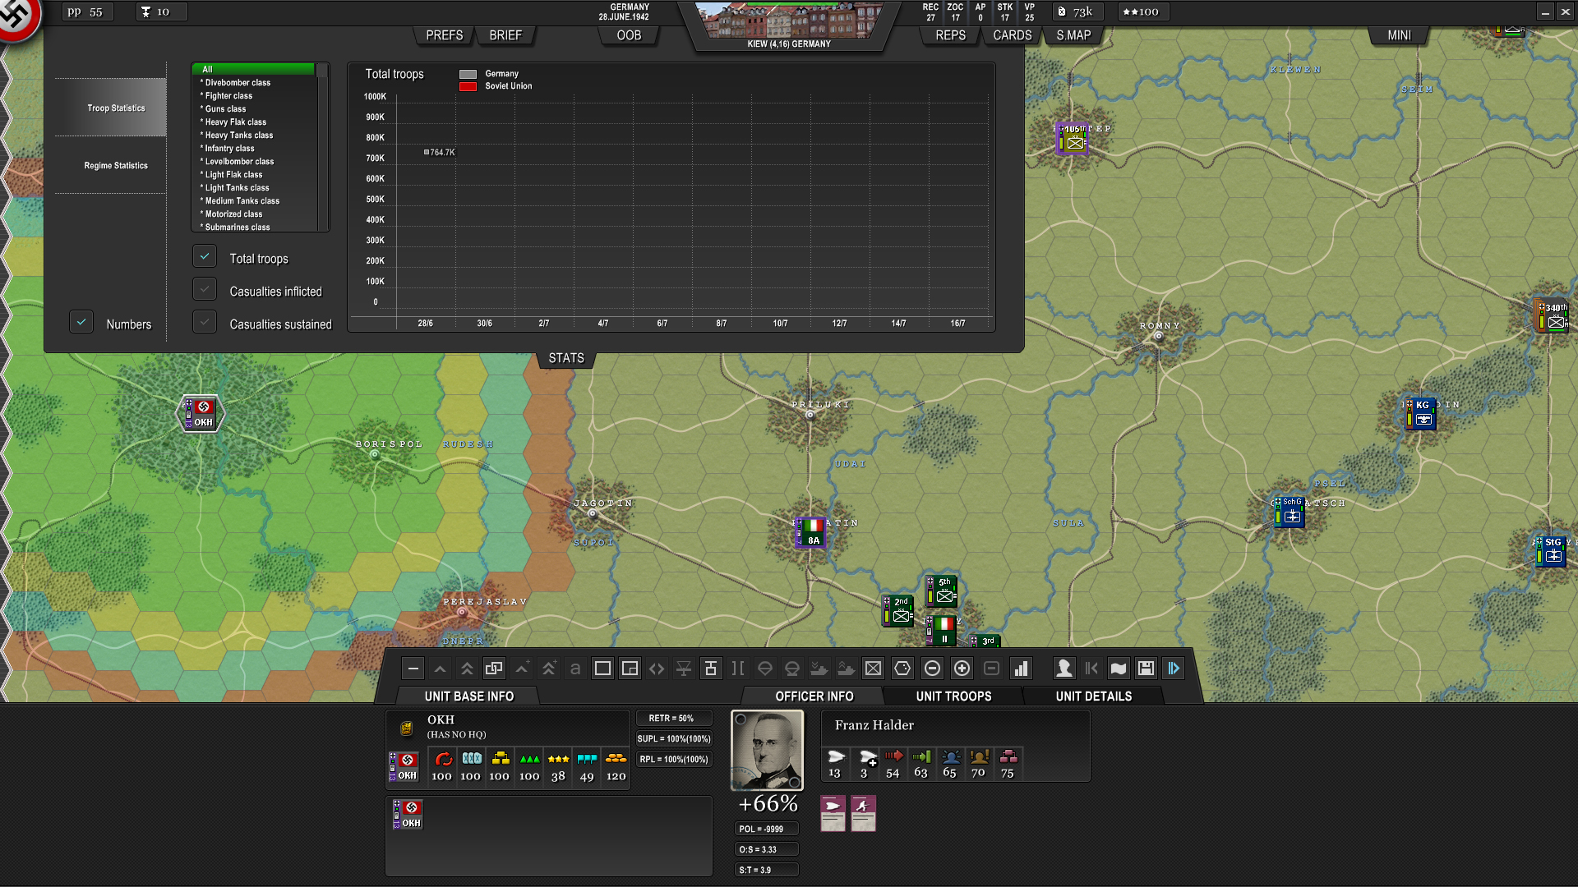
Task: Enable the Casualties sustained checkbox
Action: pos(205,323)
